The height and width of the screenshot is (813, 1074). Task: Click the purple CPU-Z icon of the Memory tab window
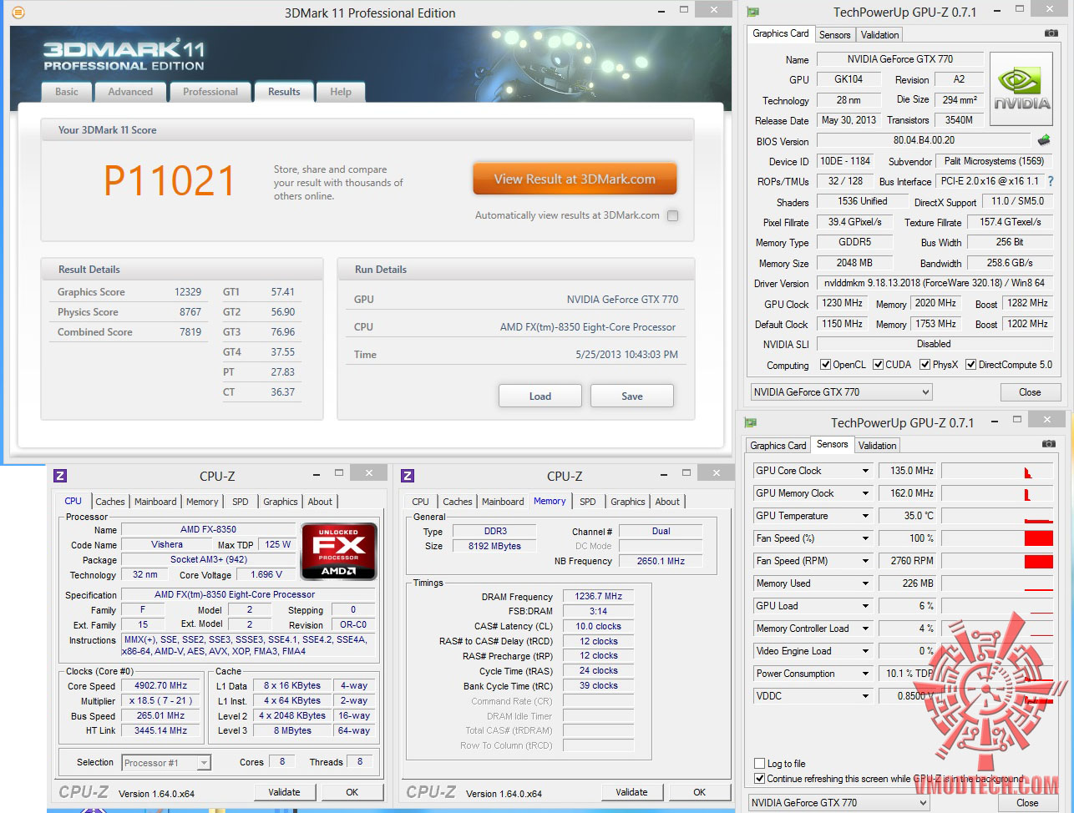coord(408,476)
